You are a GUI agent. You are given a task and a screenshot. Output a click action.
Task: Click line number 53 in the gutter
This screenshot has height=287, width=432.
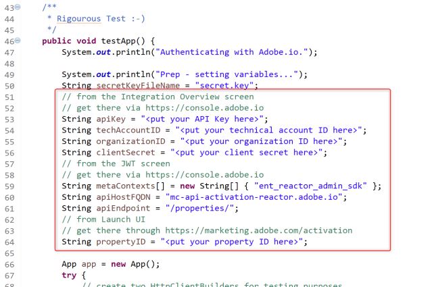pos(9,120)
